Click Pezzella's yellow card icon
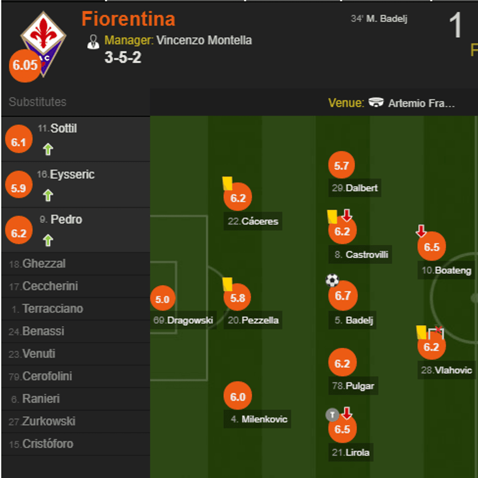This screenshot has width=478, height=478. (x=227, y=284)
